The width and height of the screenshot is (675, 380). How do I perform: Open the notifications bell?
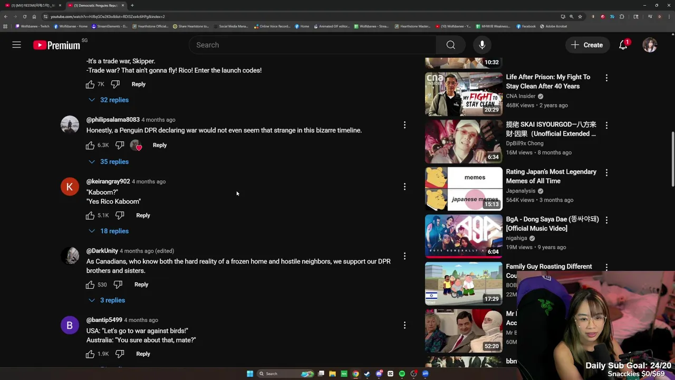(623, 45)
